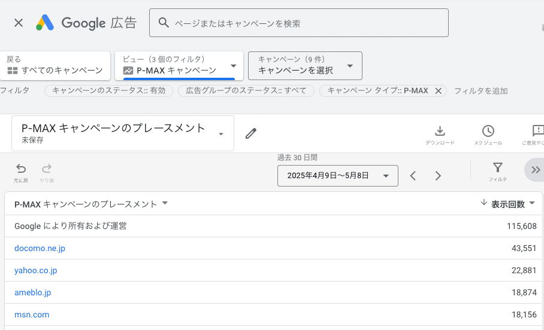The image size is (544, 330).
Task: Click the フィルタ label at the start of the filter row
Action: pyautogui.click(x=14, y=91)
